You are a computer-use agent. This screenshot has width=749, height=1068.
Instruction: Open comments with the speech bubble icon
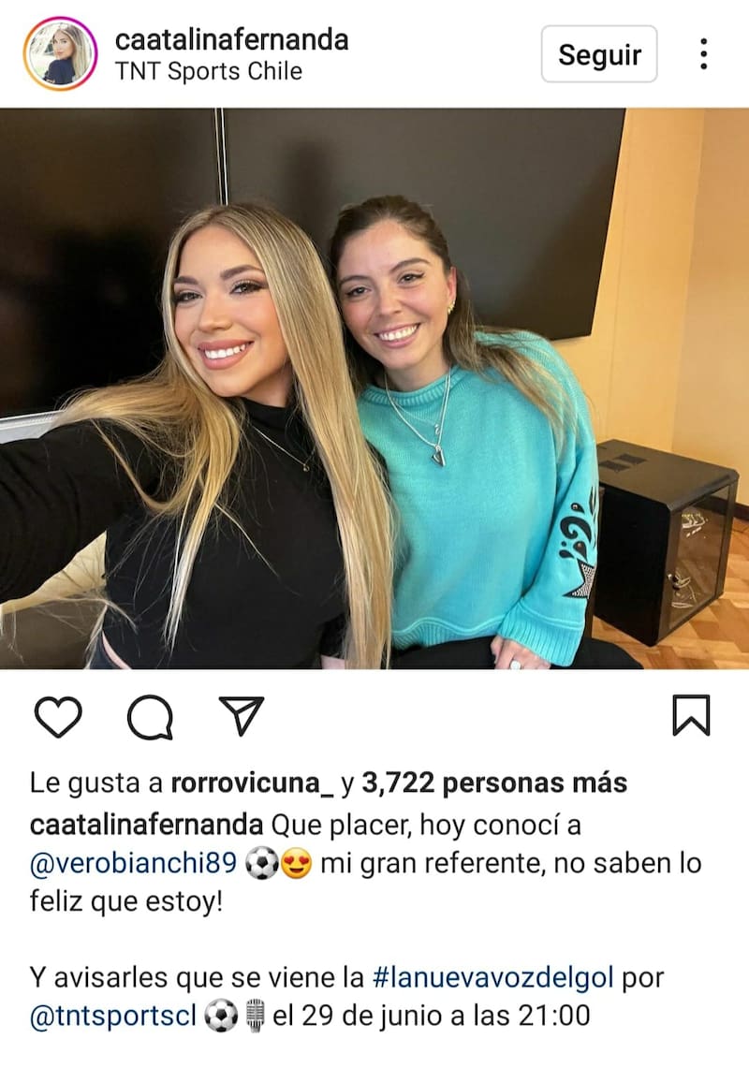tap(150, 717)
